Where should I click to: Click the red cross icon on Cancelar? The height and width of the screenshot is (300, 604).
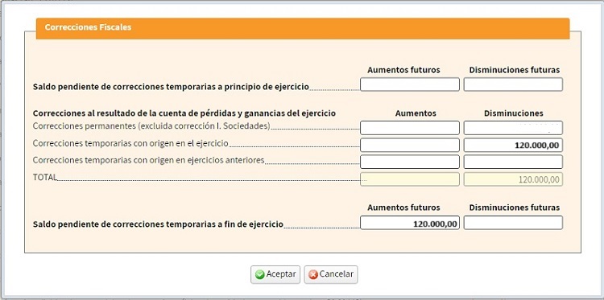tap(313, 274)
